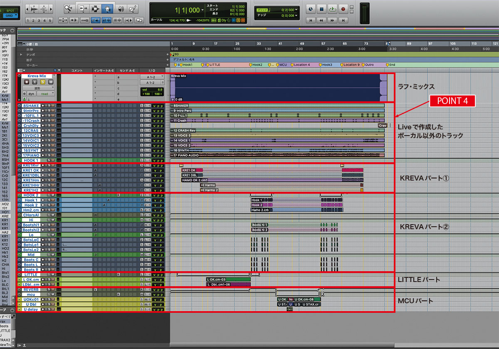Click I / O column header

152,70
